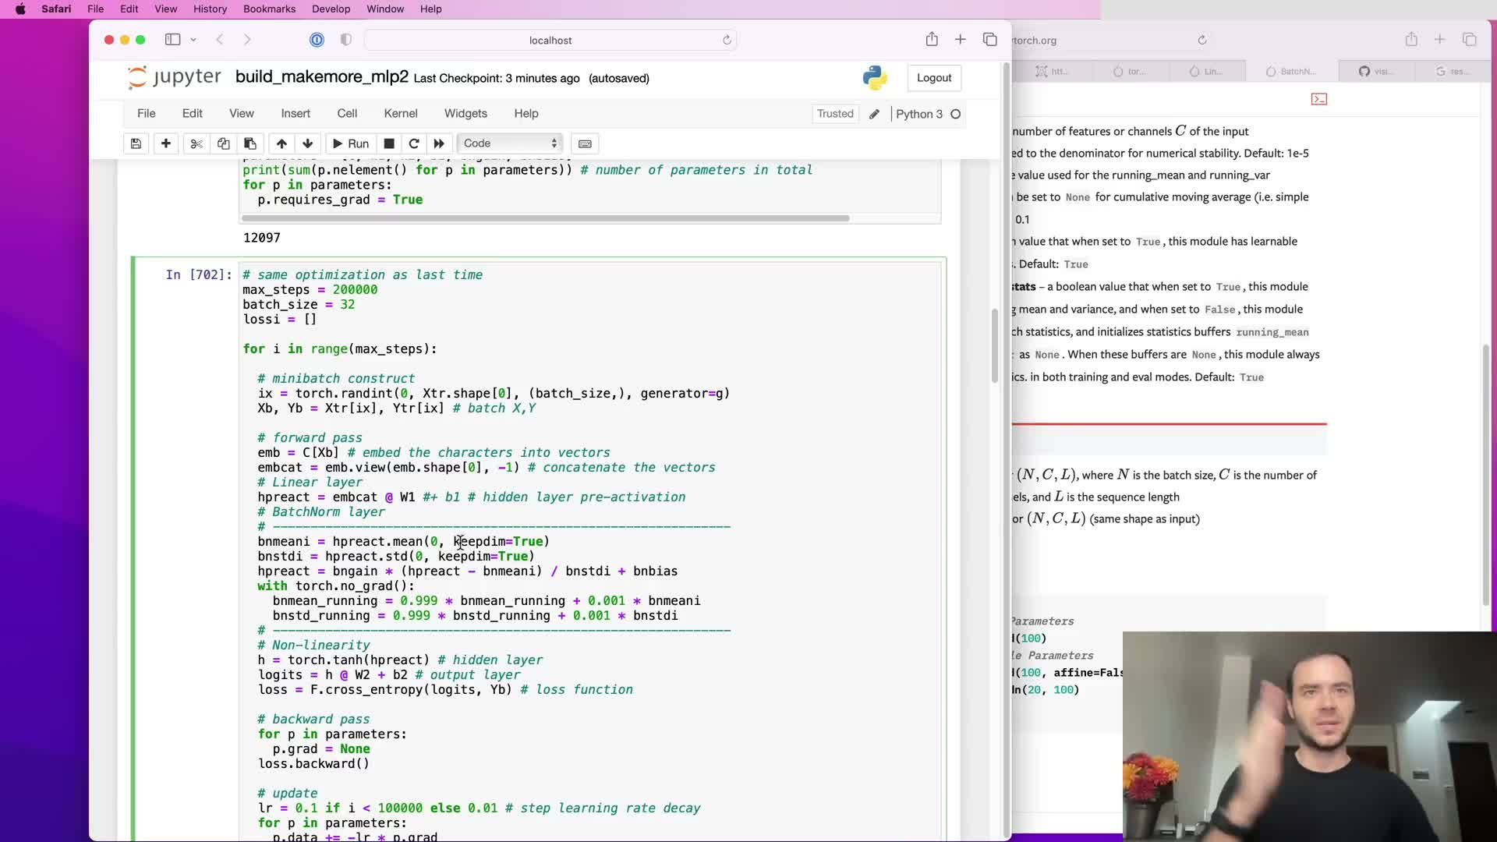Open the Kernel menu

click(401, 114)
